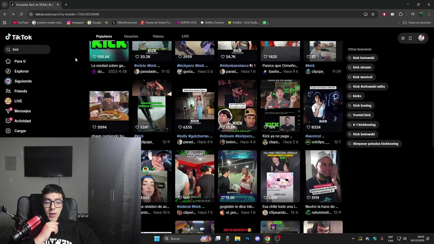This screenshot has width=434, height=244.
Task: Close the TikTok browser tab
Action: tap(58, 5)
